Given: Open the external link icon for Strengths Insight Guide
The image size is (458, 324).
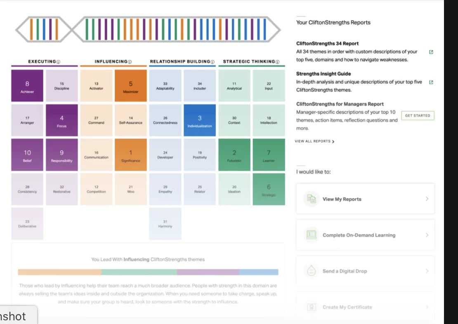Looking at the screenshot, I should [x=431, y=82].
